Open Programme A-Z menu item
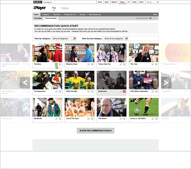The height and width of the screenshot is (169, 191). [x=70, y=15]
